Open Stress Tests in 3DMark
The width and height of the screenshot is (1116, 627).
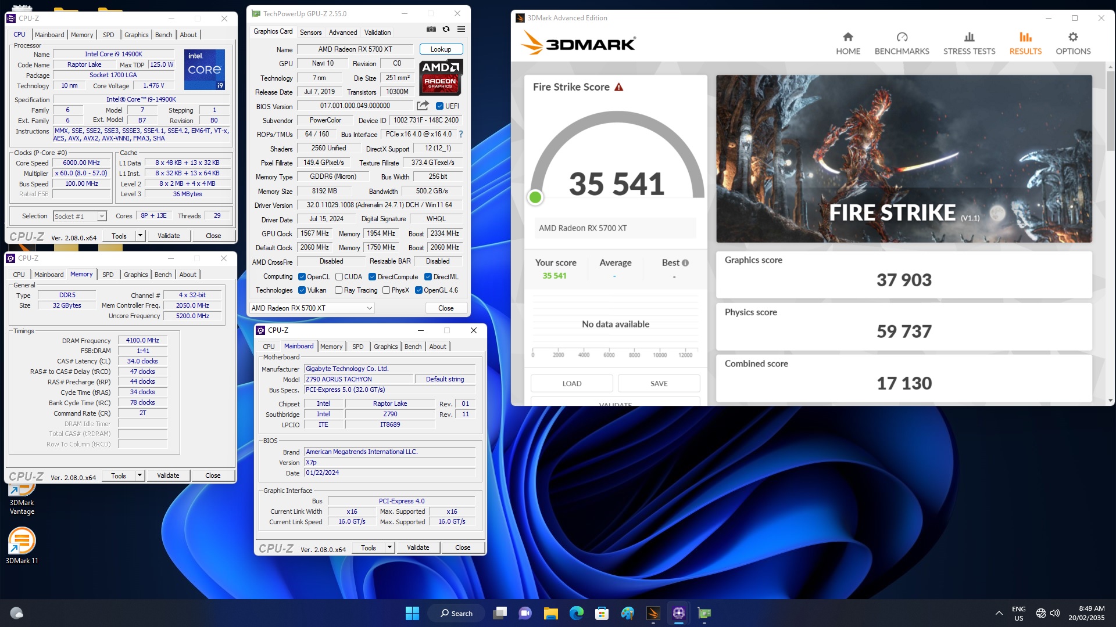coord(969,44)
